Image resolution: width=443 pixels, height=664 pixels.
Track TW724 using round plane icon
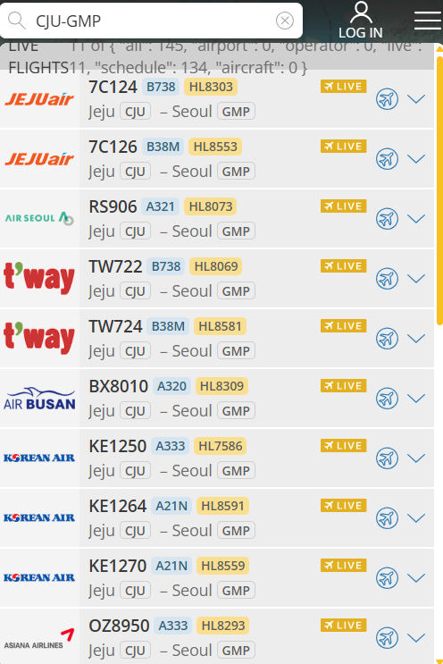click(x=387, y=339)
